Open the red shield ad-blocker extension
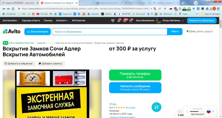 tap(175, 9)
